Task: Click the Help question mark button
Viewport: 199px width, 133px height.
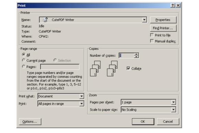Action: (173, 5)
